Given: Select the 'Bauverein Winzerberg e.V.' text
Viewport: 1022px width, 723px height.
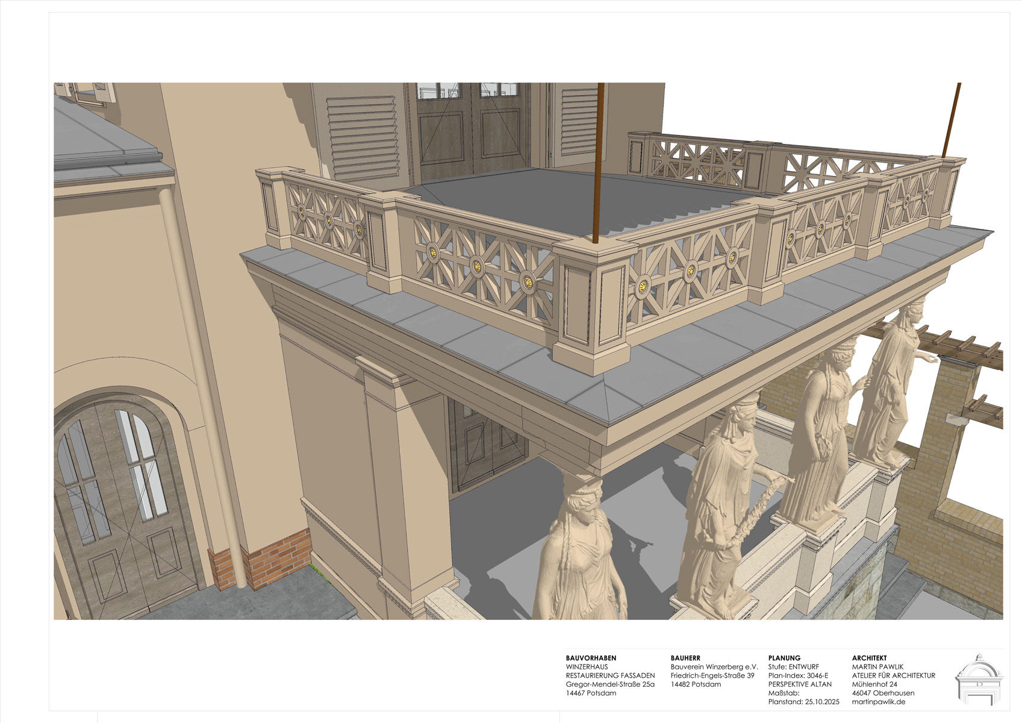Looking at the screenshot, I should [x=714, y=667].
